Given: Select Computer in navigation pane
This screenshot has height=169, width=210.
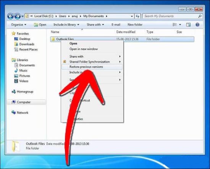Looking at the screenshot, I should (24, 102).
